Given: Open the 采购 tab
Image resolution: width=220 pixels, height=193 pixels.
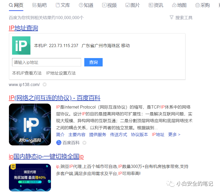Looking at the screenshot, I should click(203, 5).
